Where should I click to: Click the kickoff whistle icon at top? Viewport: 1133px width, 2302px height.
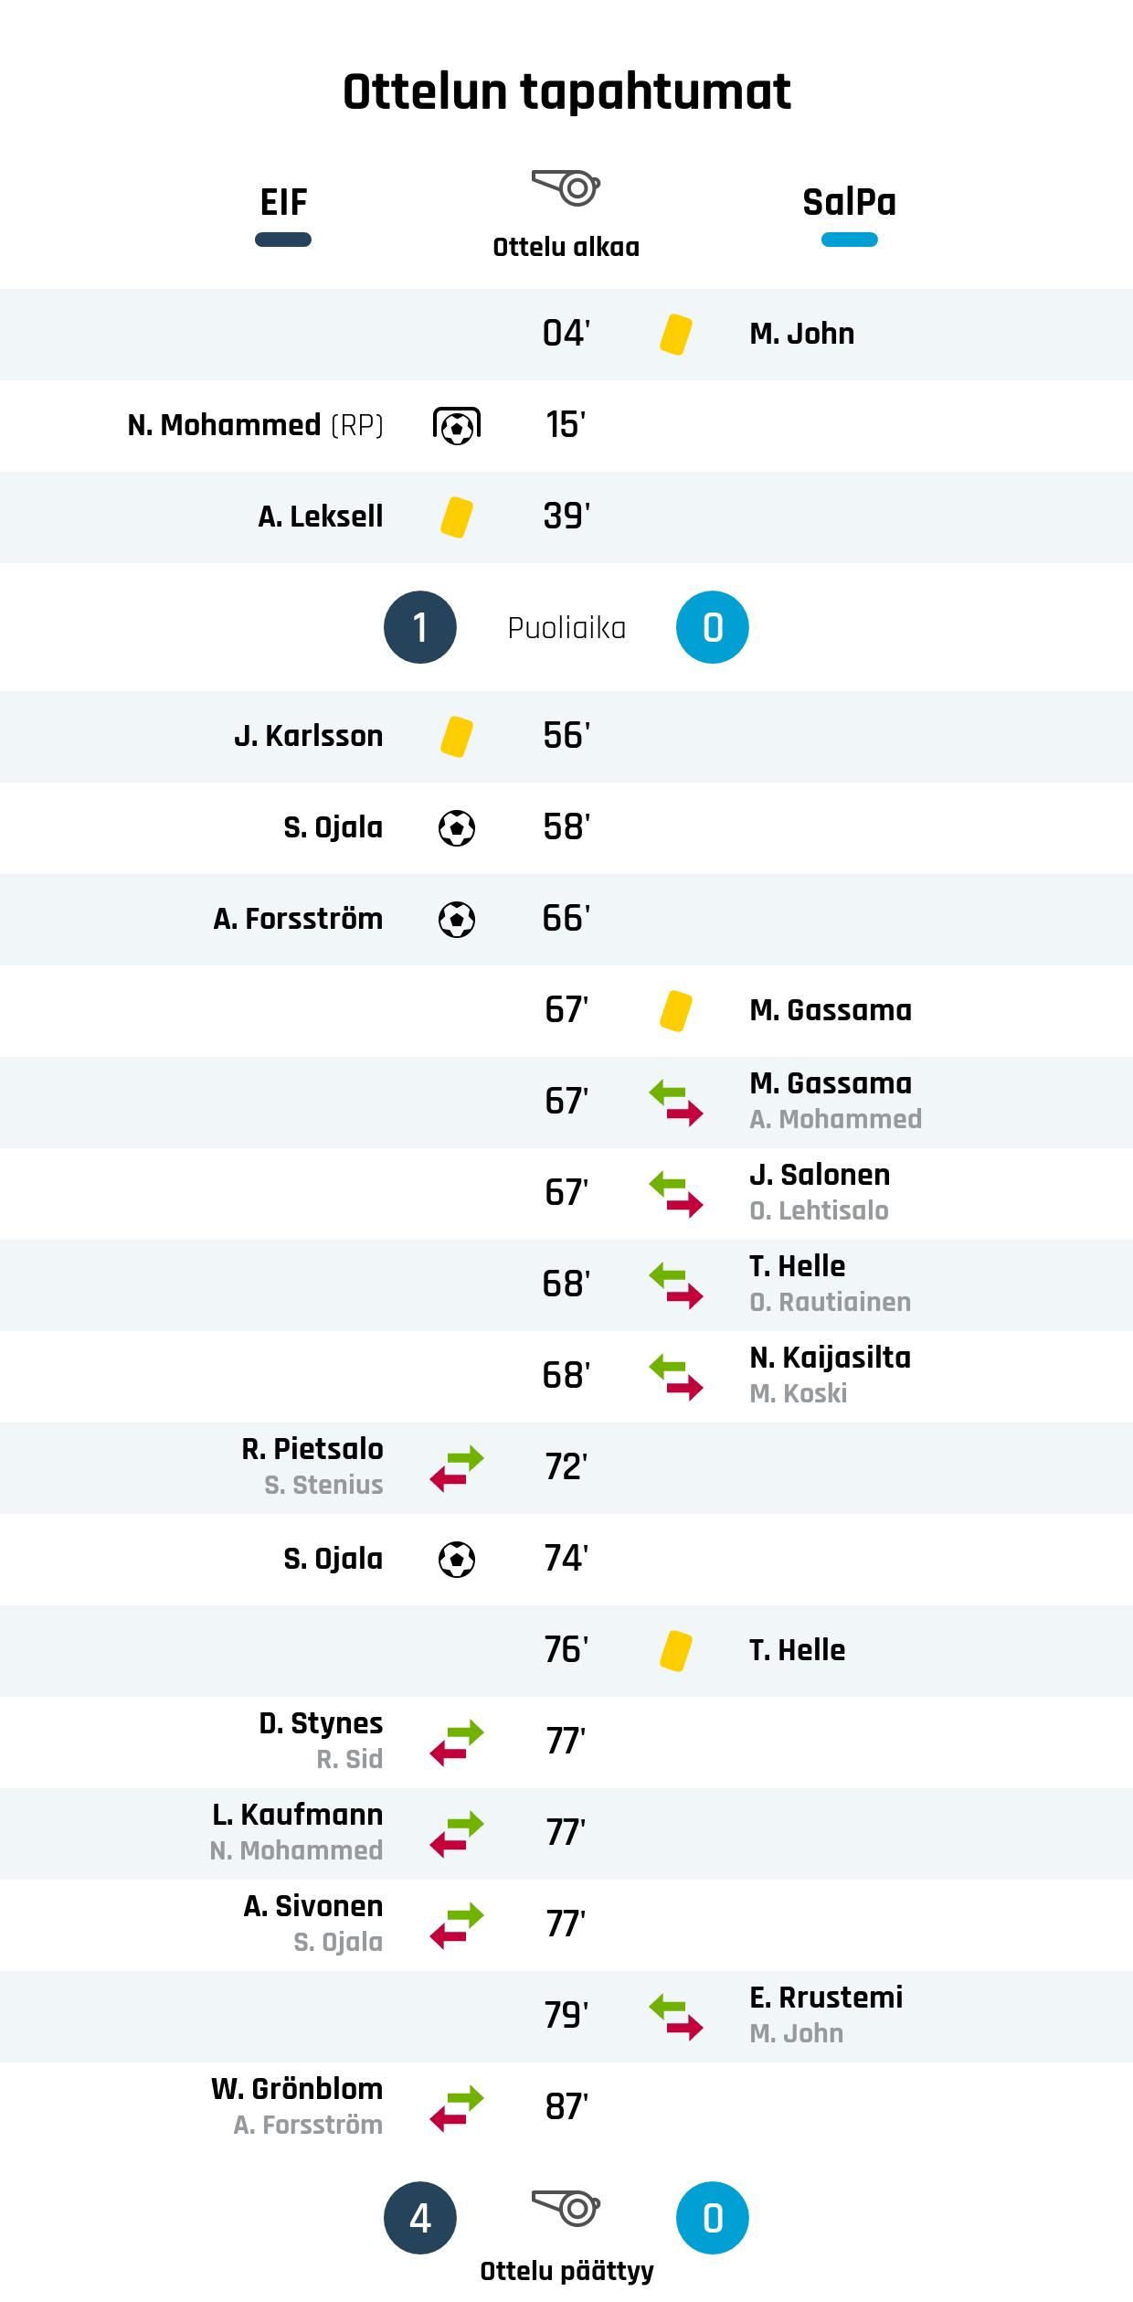coord(566,188)
